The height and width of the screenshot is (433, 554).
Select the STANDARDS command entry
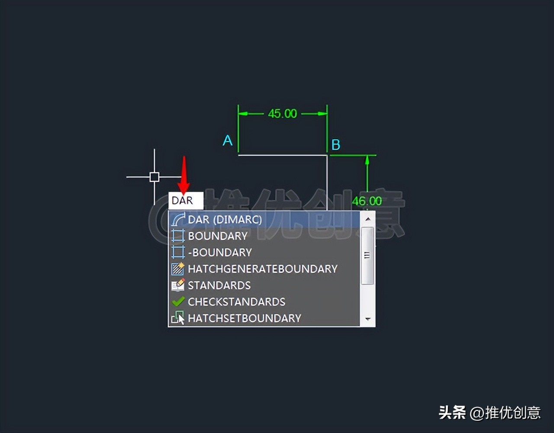(219, 285)
